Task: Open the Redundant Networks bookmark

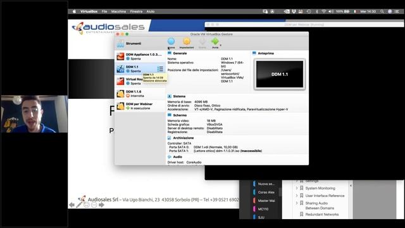Action: [322, 214]
